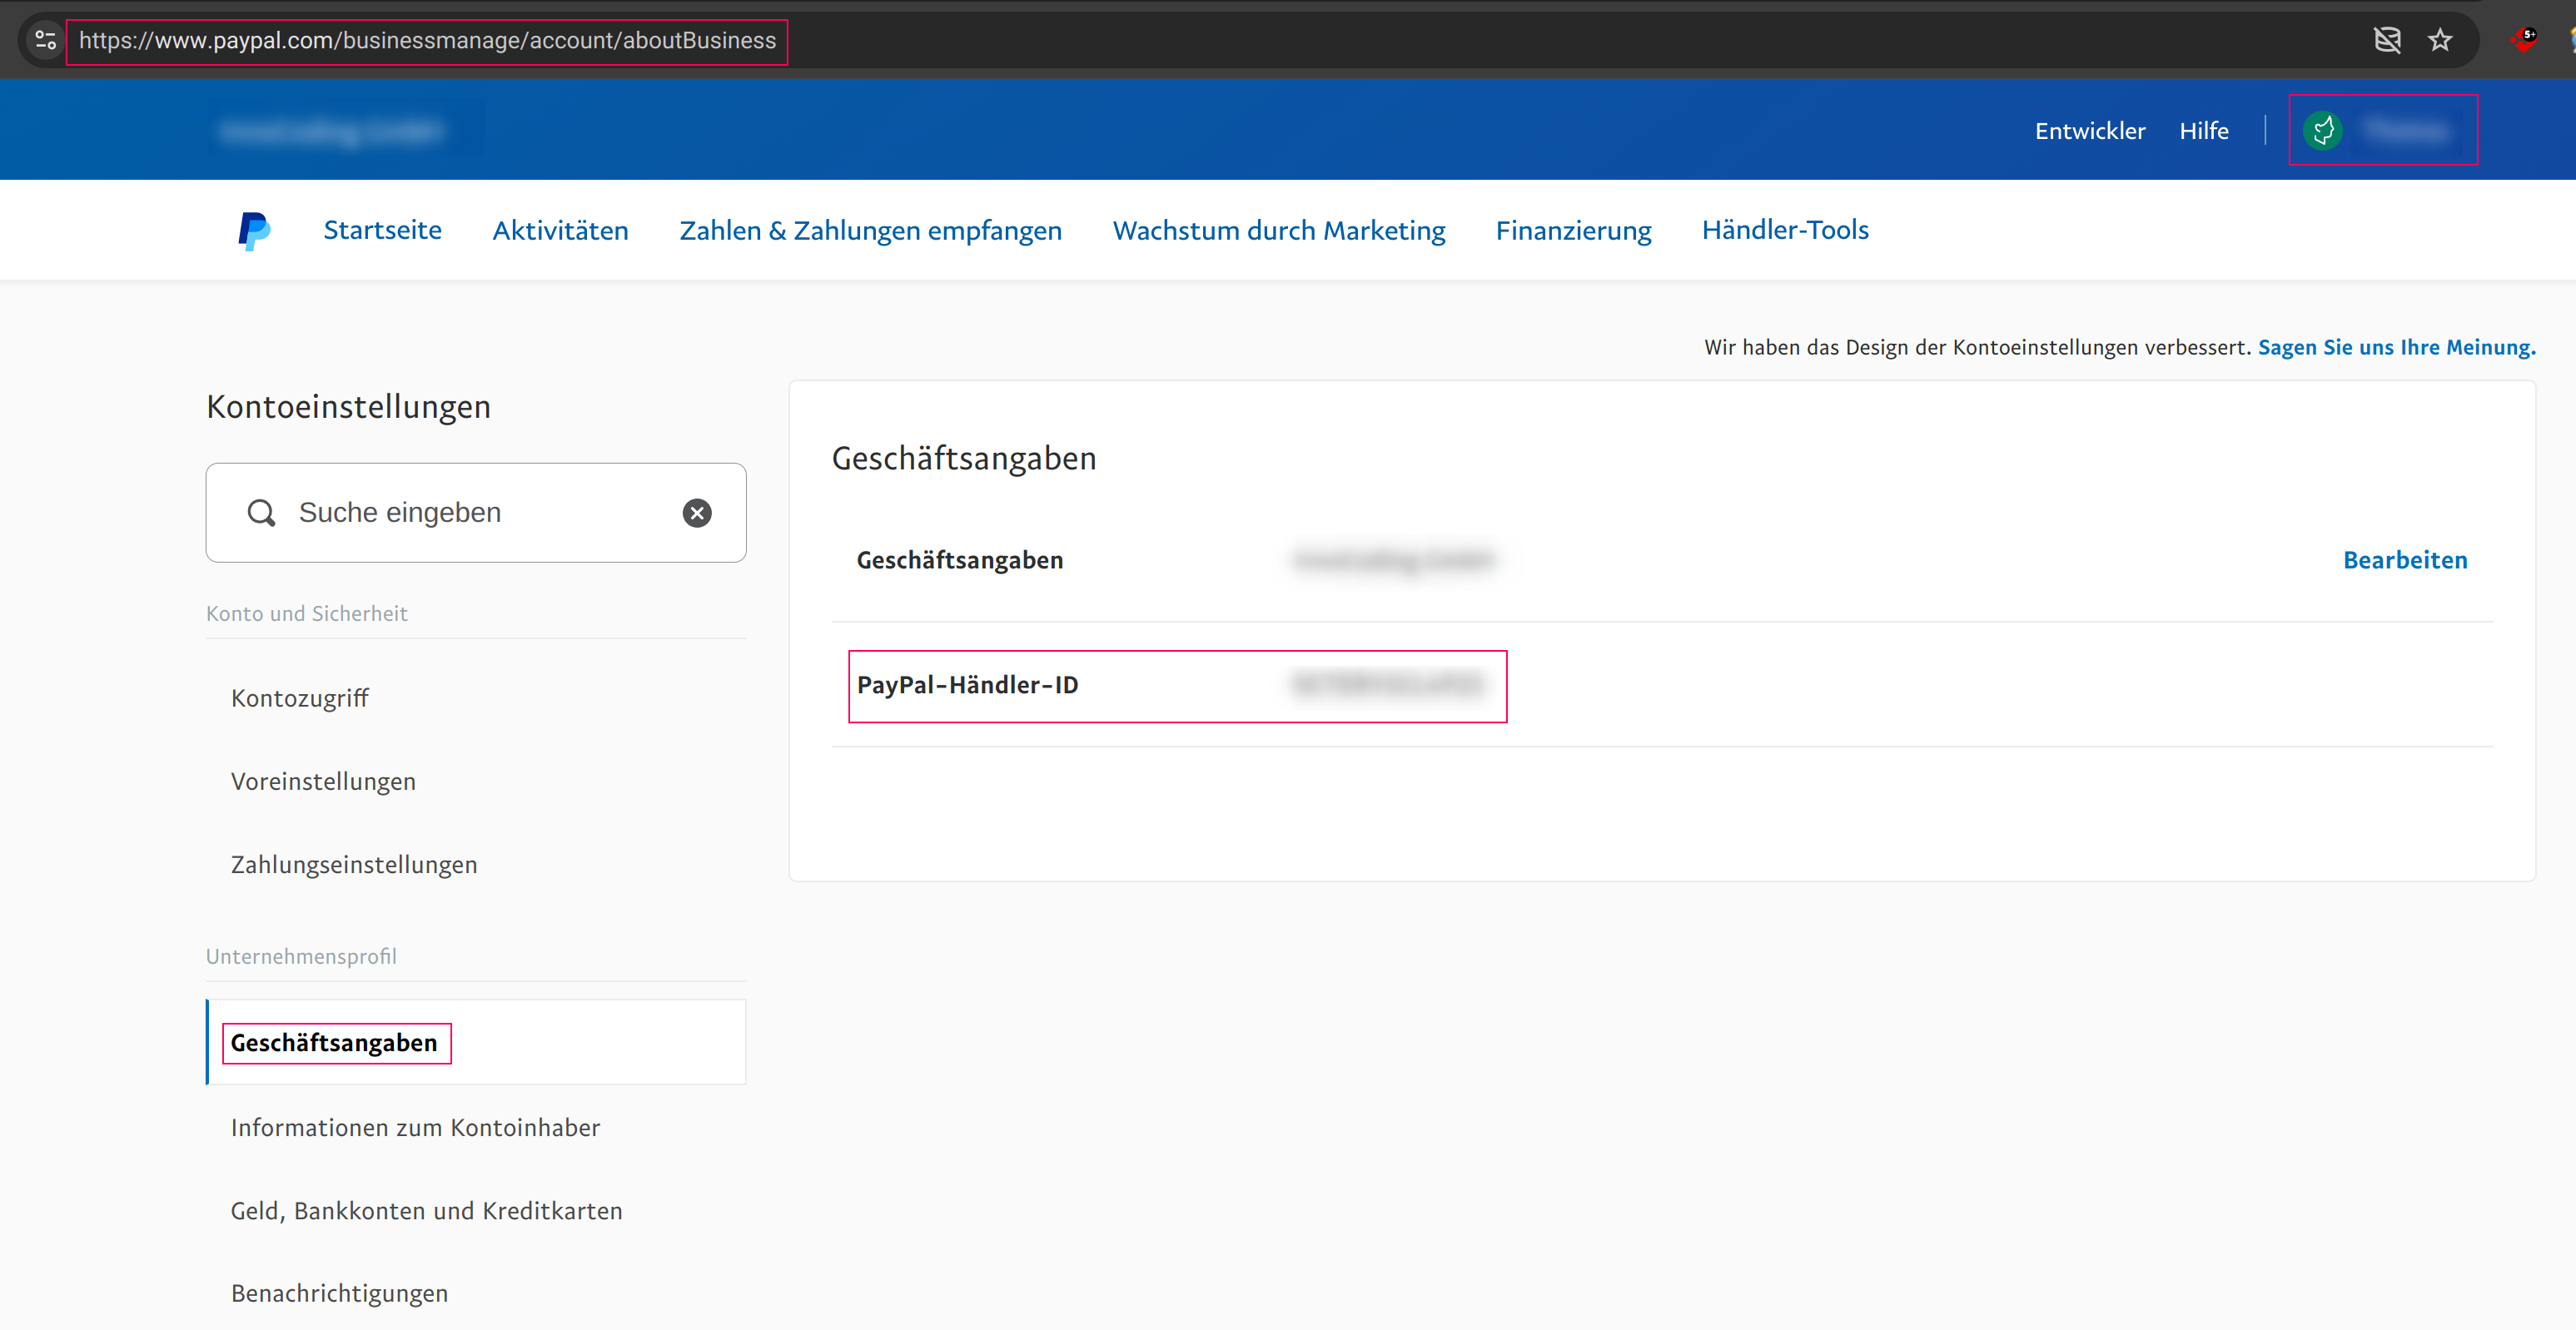Select Benachrichtigungen in sidebar
This screenshot has width=2576, height=1330.
[x=339, y=1293]
